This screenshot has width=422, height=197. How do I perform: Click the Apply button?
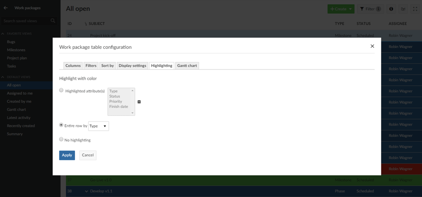click(x=67, y=155)
